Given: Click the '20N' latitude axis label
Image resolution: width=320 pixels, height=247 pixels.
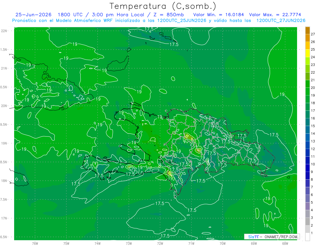Looking at the screenshot, I should (4, 106).
